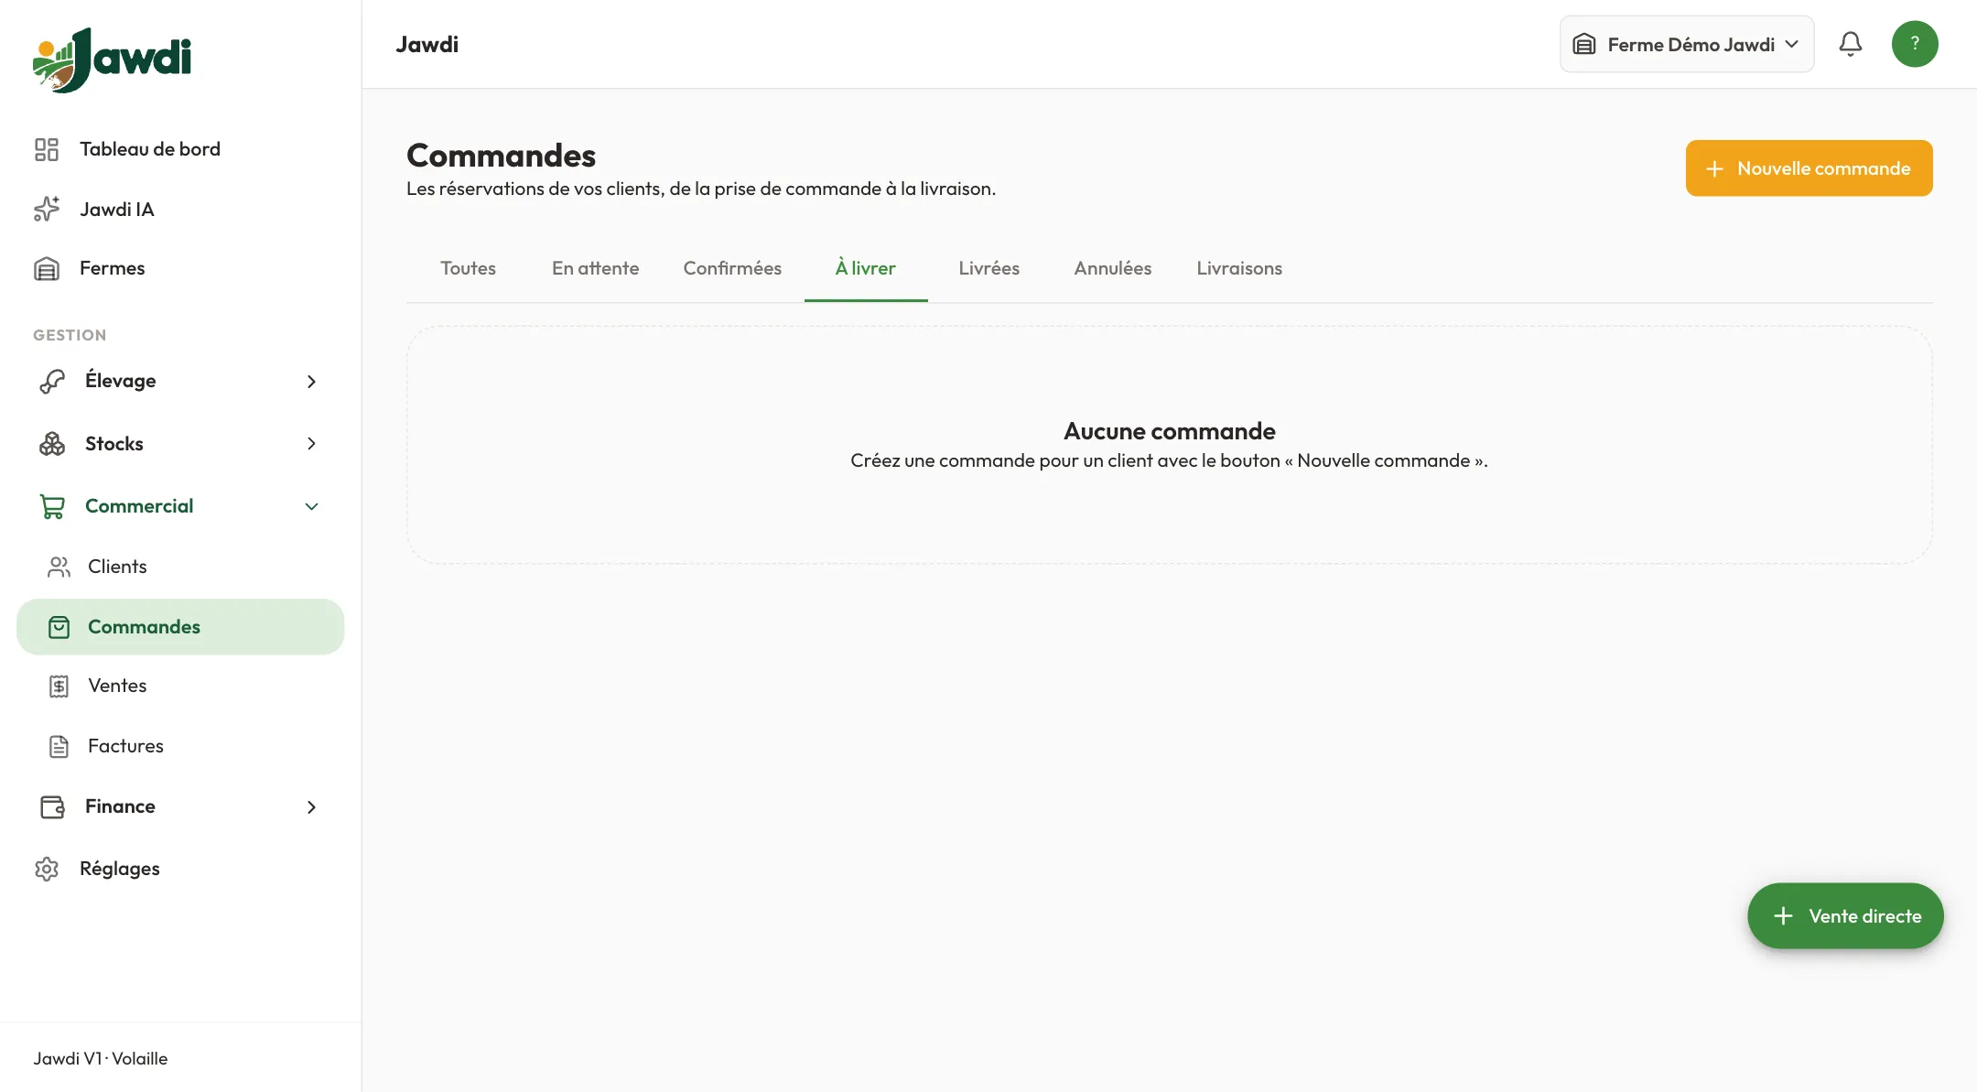Click the Ventes receipt icon
Screen dimensions: 1977x1092
59,686
